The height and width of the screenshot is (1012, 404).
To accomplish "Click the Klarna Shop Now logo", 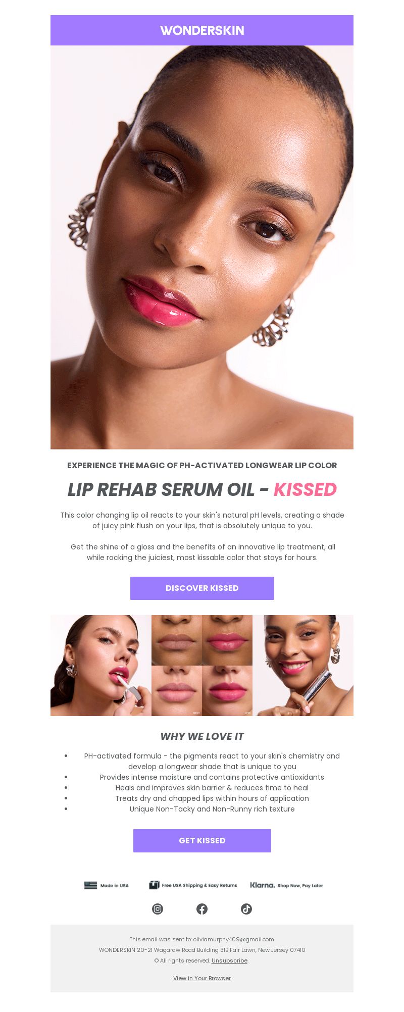I will pos(286,885).
